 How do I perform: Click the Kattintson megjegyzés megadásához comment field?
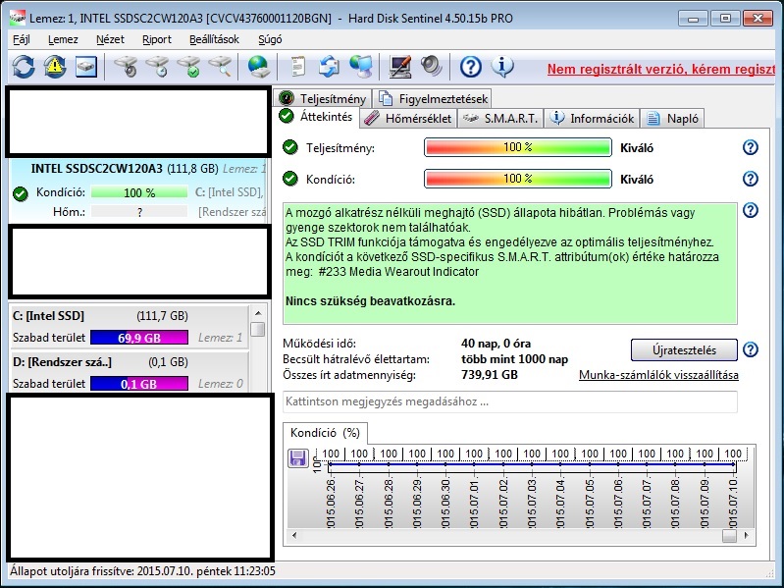[x=510, y=402]
